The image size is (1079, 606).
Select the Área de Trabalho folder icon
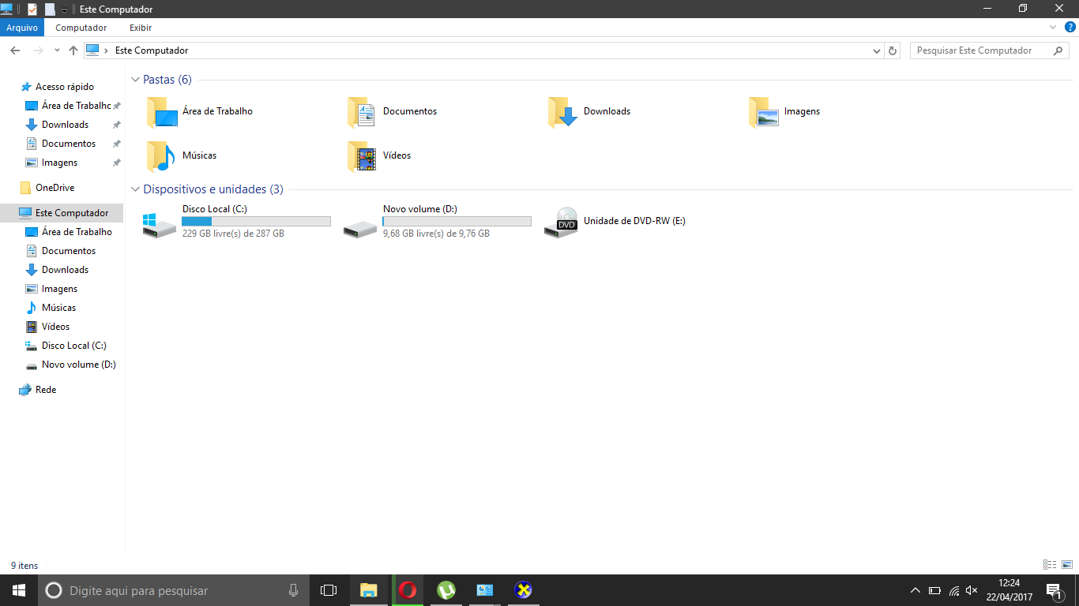coord(162,112)
